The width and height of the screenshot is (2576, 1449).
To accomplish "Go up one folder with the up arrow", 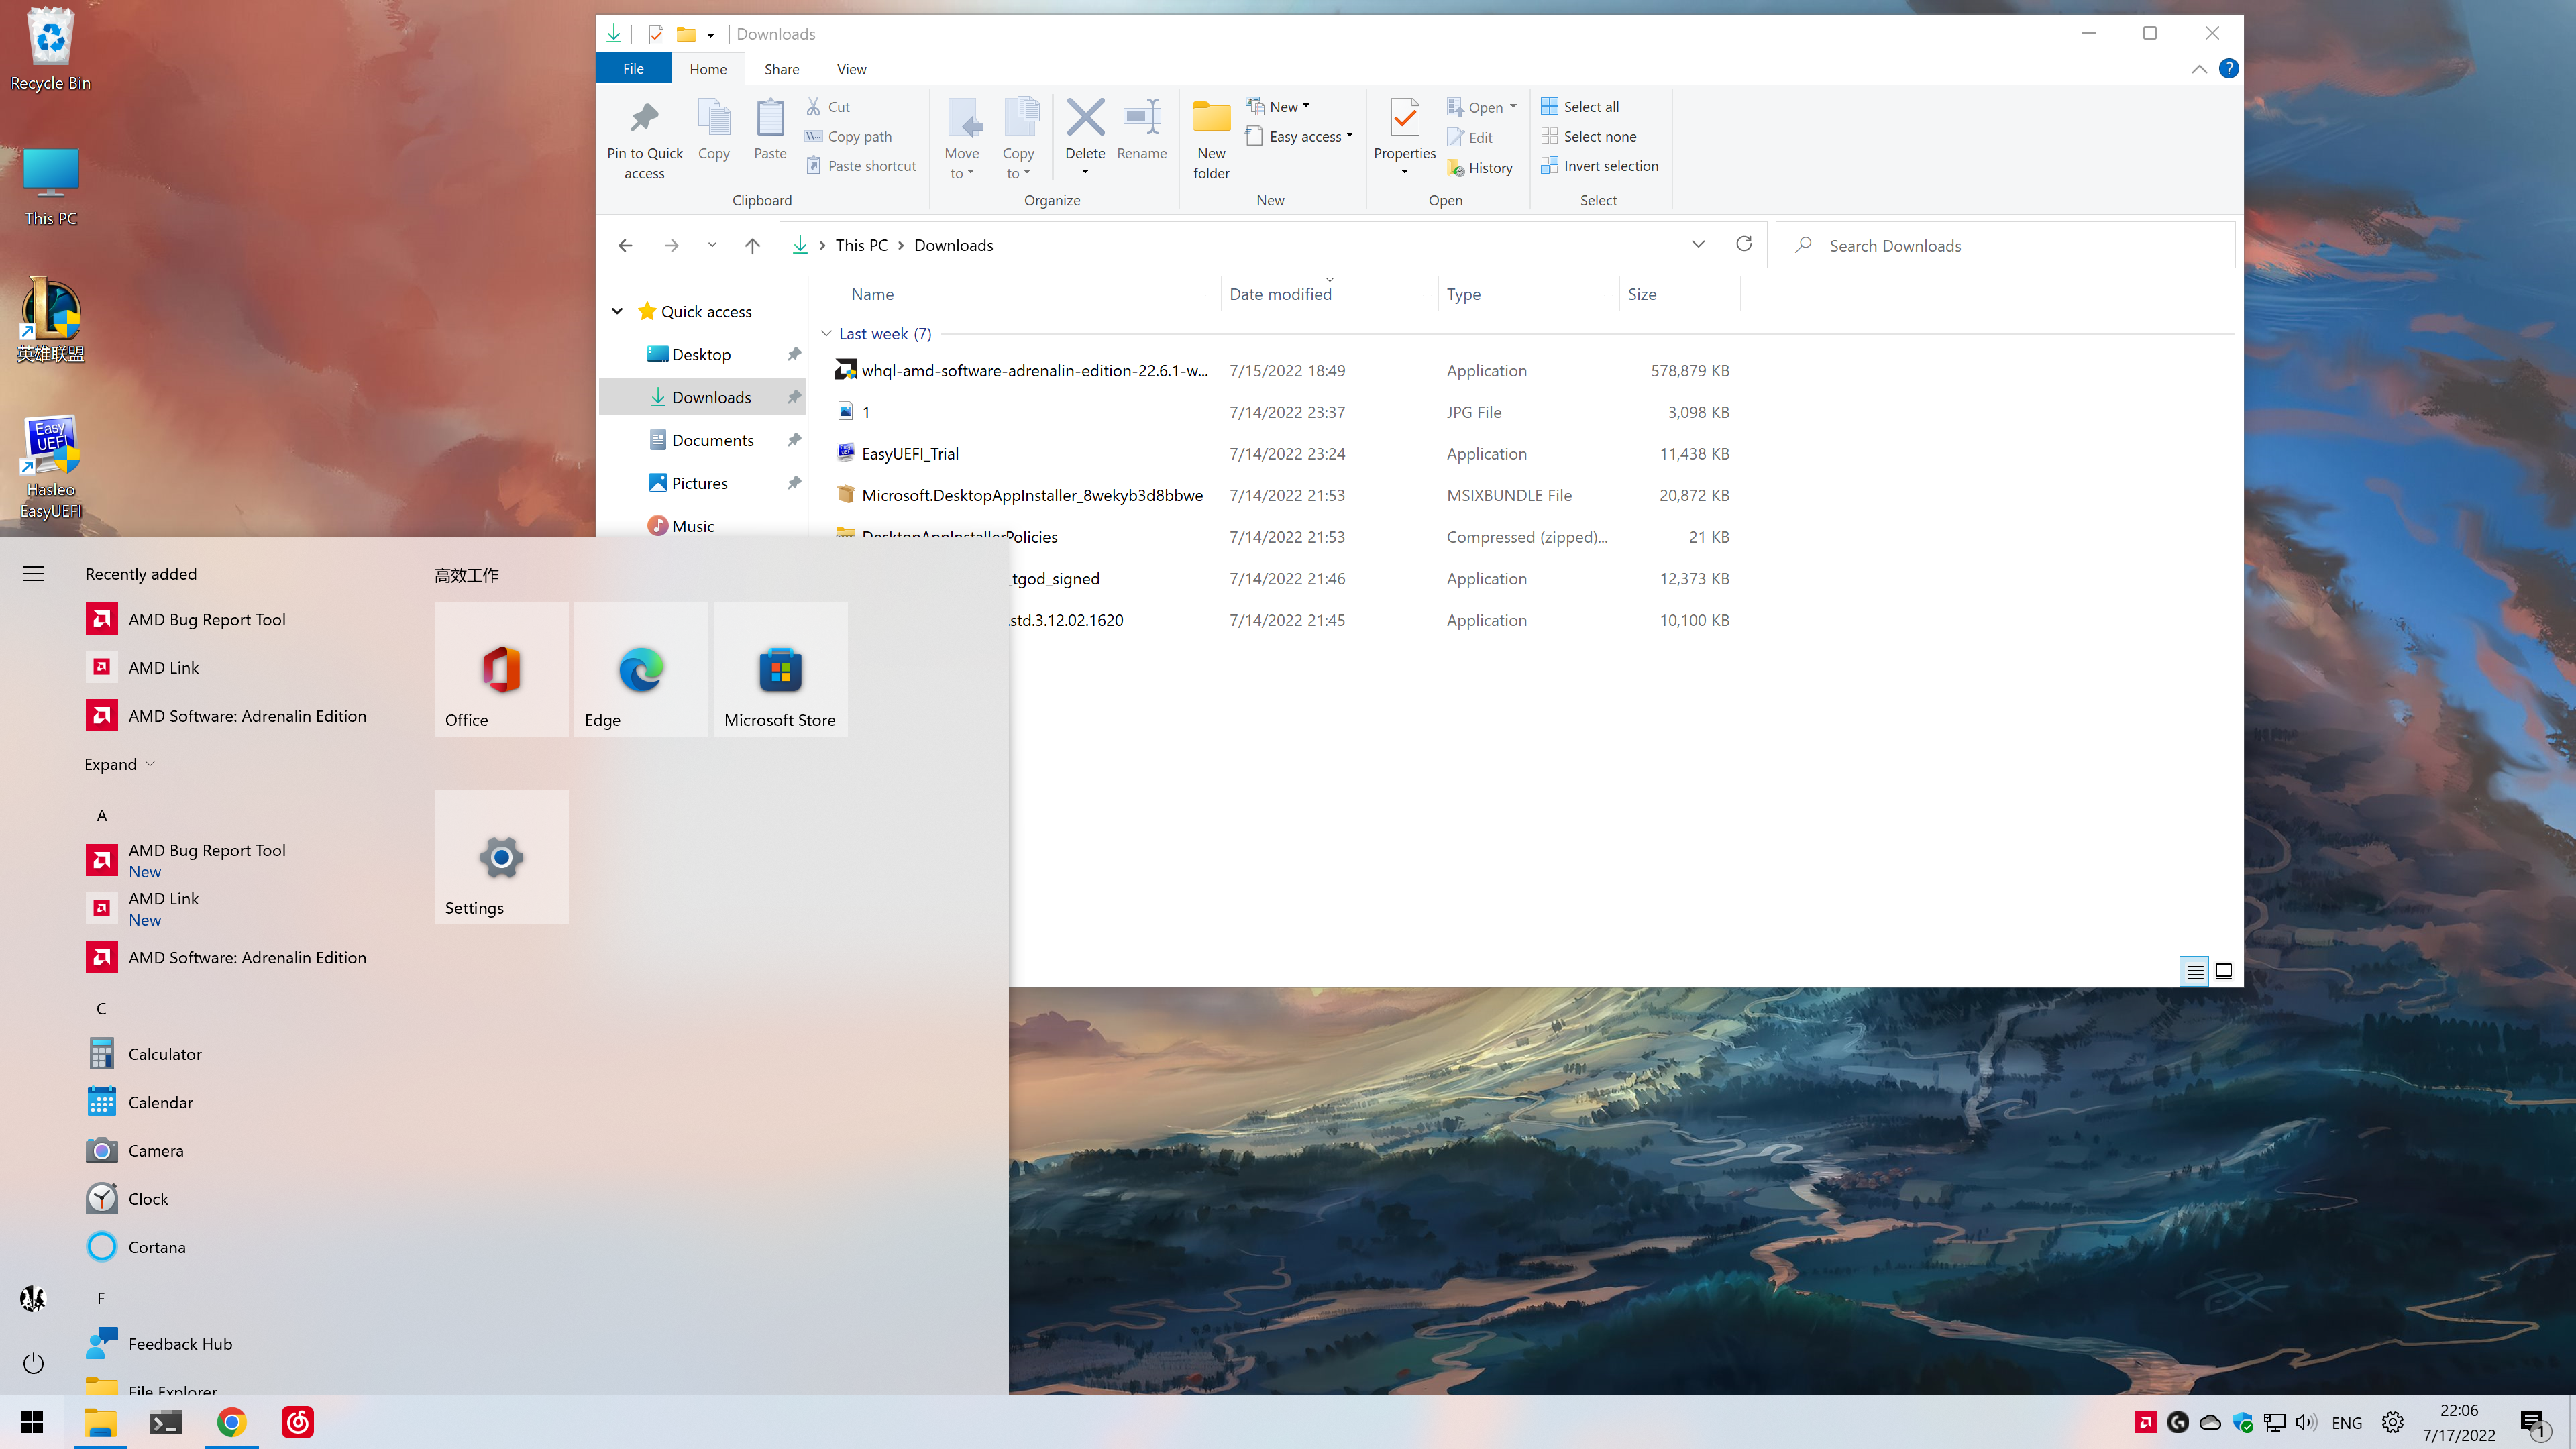I will [752, 245].
